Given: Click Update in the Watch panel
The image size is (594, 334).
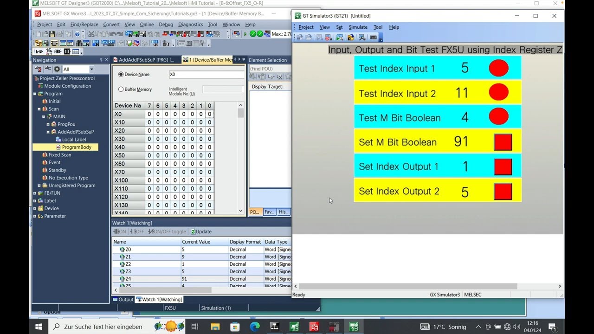Looking at the screenshot, I should tap(200, 231).
